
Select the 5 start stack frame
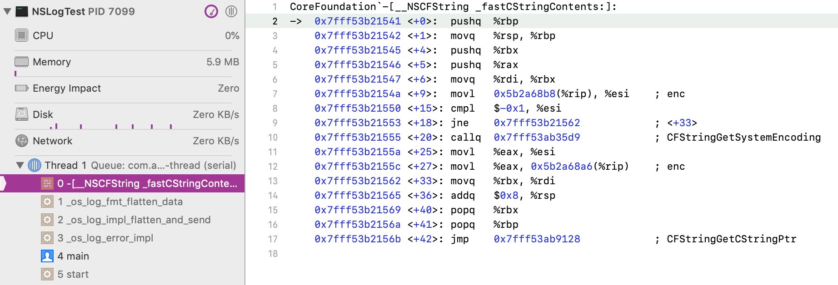73,274
